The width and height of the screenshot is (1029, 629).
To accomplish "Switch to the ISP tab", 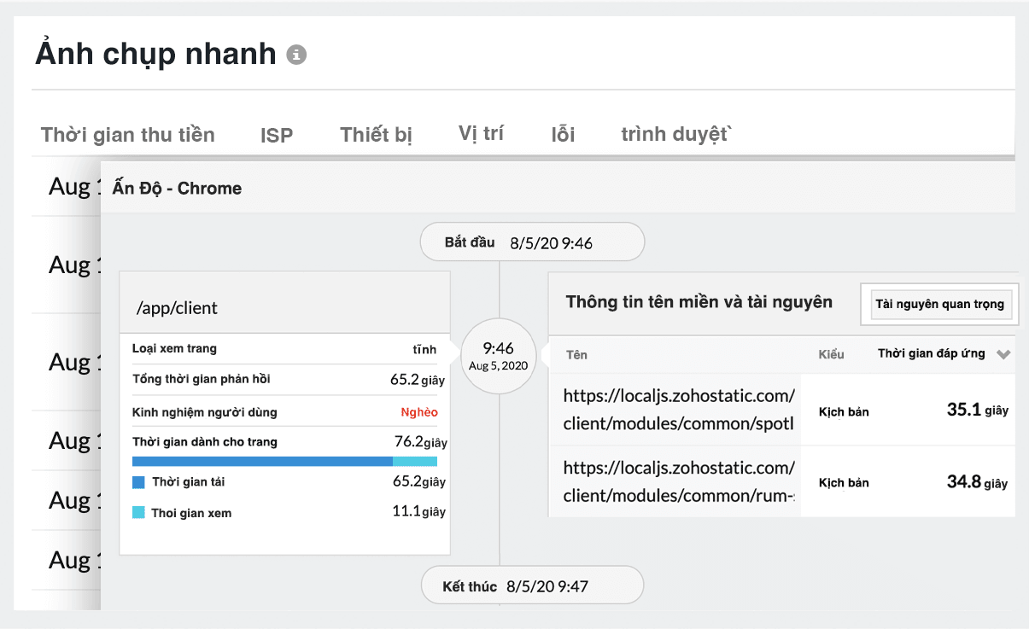I will pyautogui.click(x=276, y=134).
